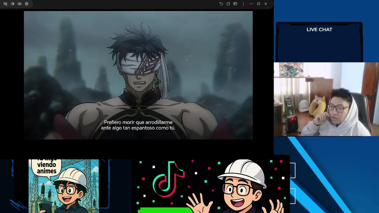The height and width of the screenshot is (213, 379).
Task: Click the 'viendo animes' cartoon thumbnail
Action: (64, 186)
